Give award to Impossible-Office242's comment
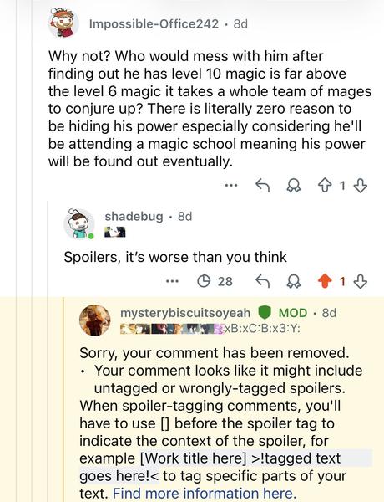Image resolution: width=384 pixels, height=502 pixels. pos(293,186)
